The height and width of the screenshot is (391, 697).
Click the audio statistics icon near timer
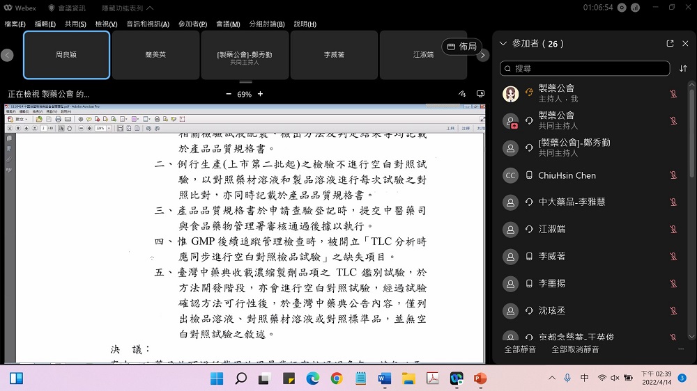click(x=636, y=8)
